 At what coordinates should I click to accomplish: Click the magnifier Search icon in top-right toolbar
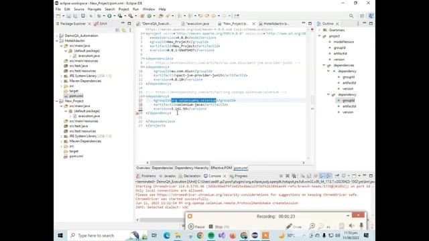click(351, 16)
